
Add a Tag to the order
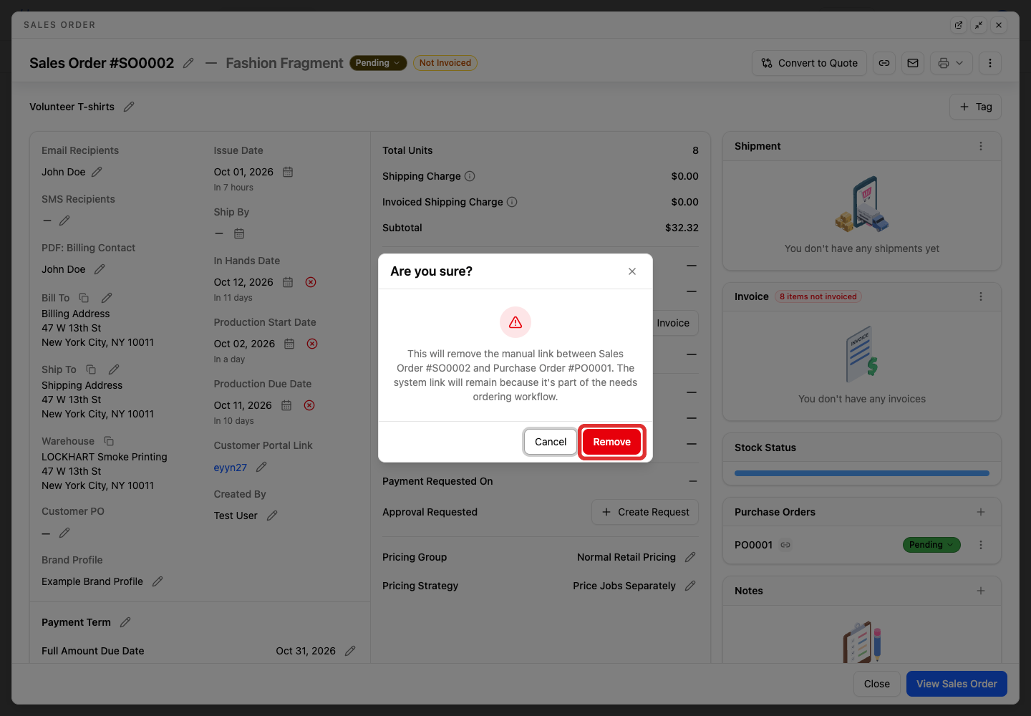(975, 107)
